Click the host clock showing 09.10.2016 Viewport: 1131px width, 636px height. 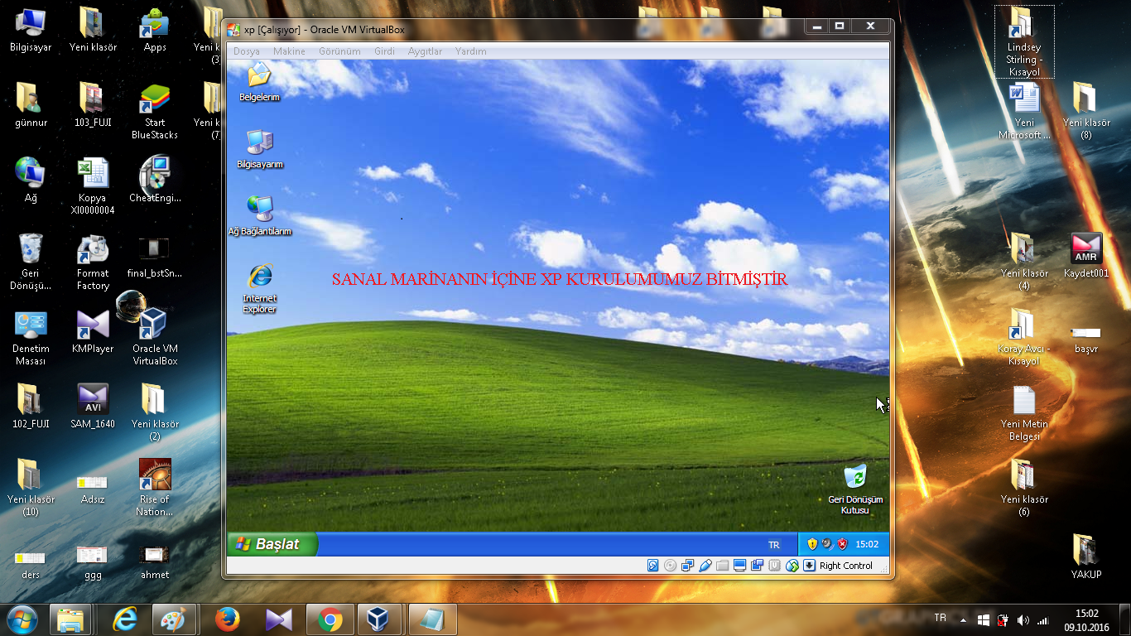1086,620
